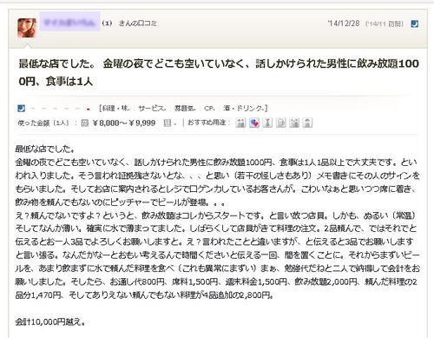Screen dimensions: 434x338
Task: Open the review title 最低な店でした。
Action: tap(219, 72)
